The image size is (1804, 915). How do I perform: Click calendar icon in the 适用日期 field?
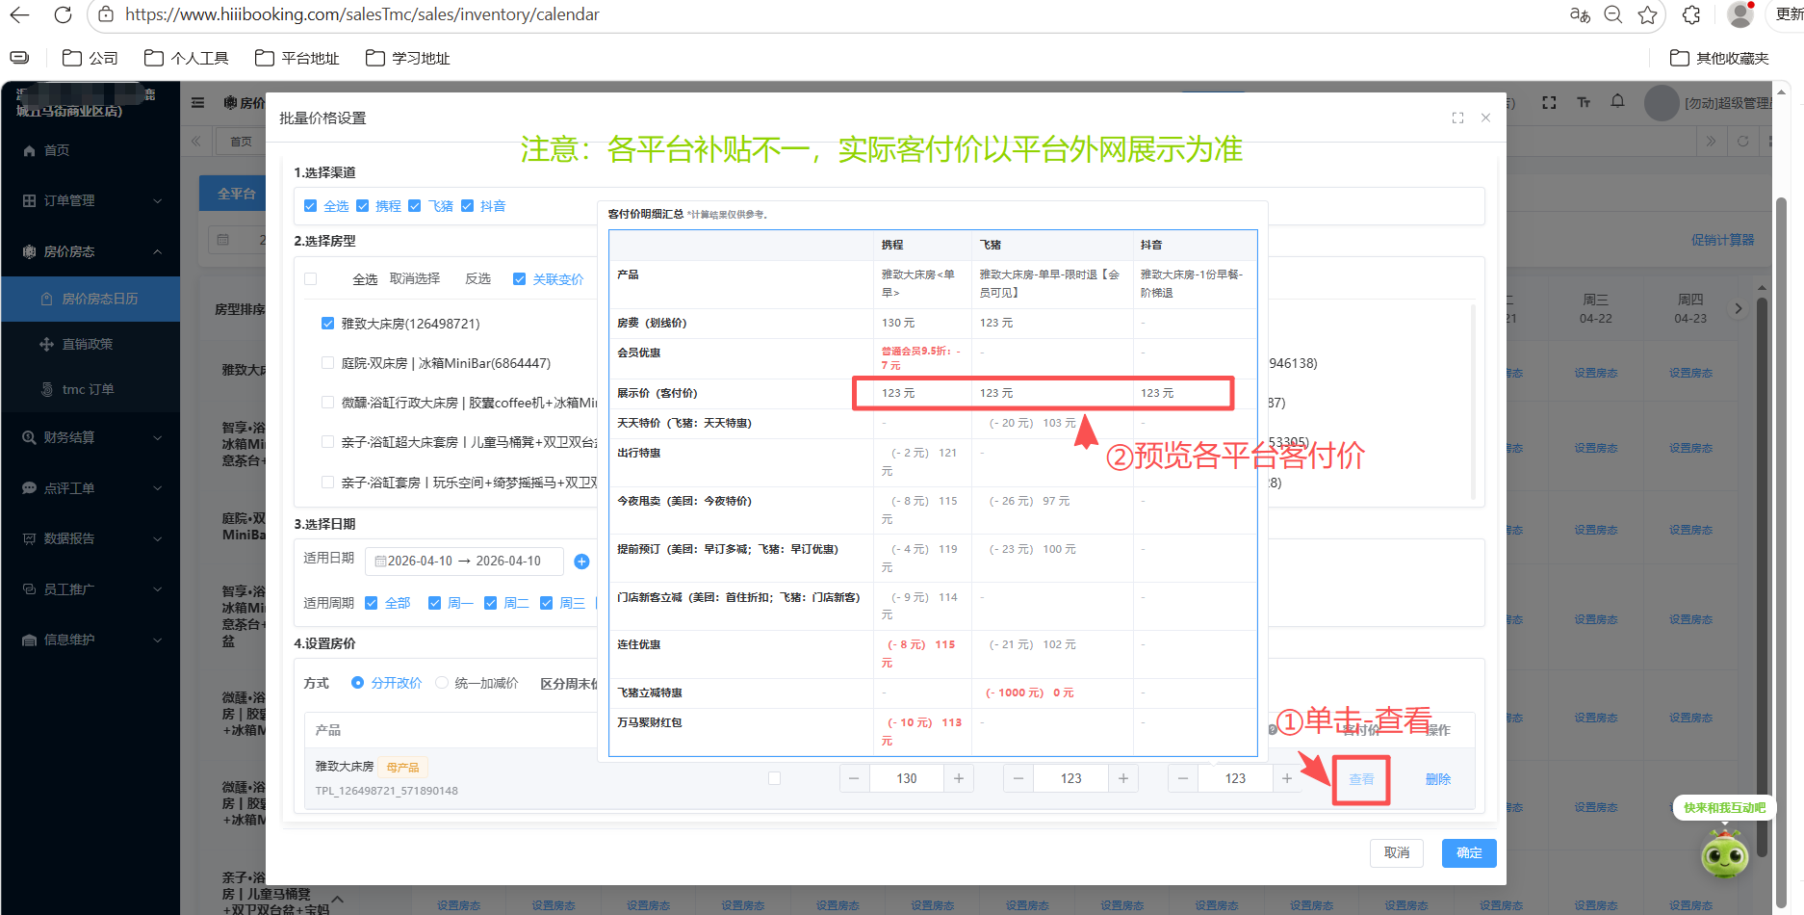[x=381, y=561]
